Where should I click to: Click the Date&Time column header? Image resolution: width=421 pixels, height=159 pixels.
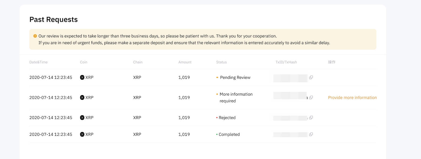[x=38, y=62]
